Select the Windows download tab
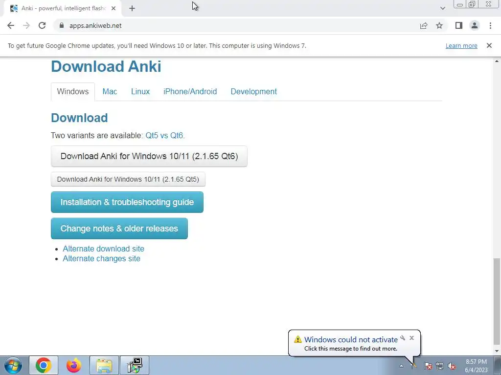 pyautogui.click(x=73, y=91)
